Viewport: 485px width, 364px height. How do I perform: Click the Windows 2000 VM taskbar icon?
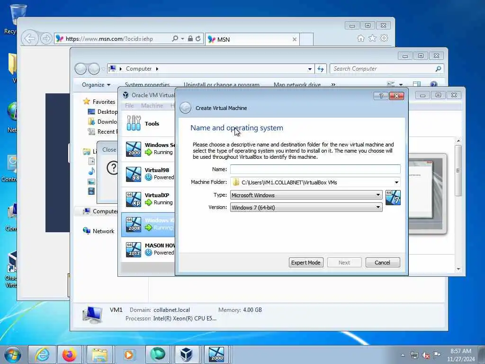click(x=216, y=355)
